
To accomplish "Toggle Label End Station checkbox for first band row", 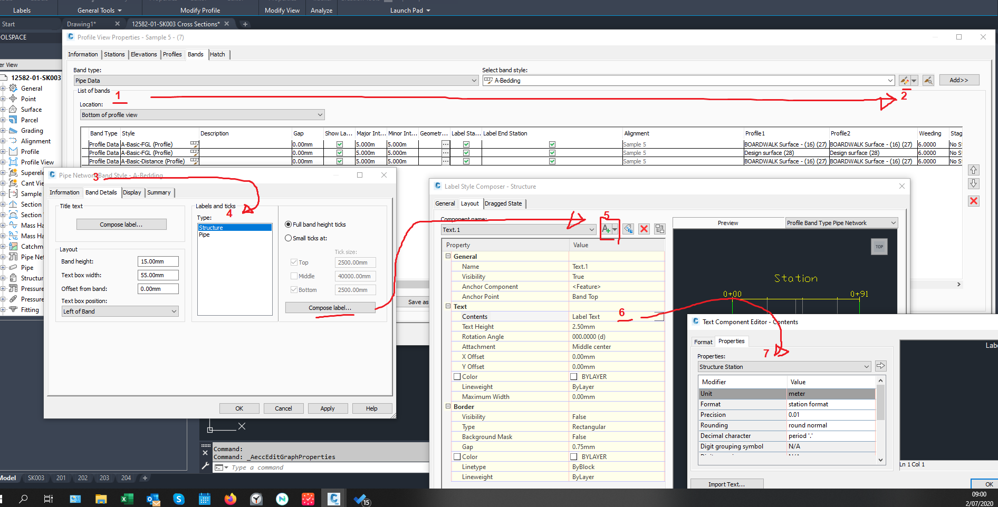I will 552,144.
